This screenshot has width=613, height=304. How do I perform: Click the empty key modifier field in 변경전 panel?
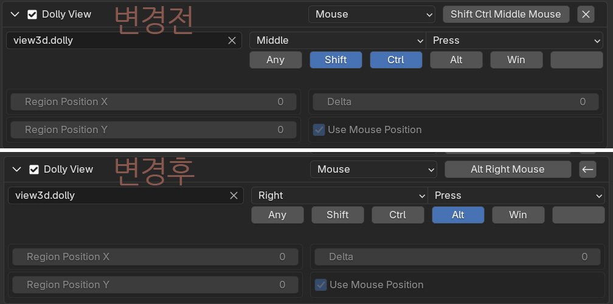(x=577, y=60)
